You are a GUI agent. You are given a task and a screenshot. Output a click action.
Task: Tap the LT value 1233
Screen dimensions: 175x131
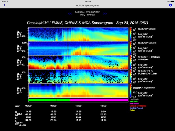click(103, 117)
